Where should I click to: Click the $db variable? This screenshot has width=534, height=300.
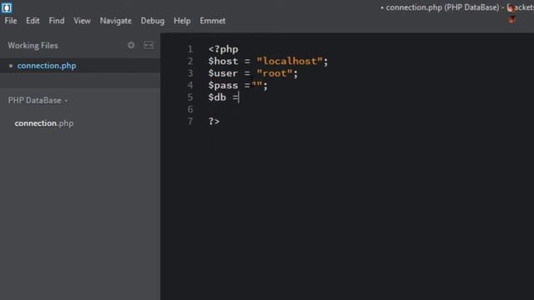tap(217, 97)
